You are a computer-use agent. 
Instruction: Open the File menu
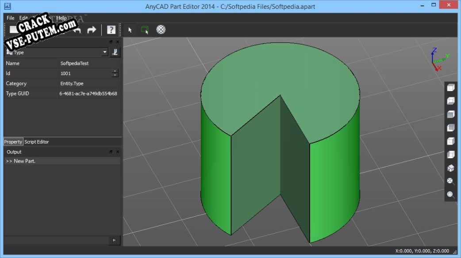(x=11, y=18)
